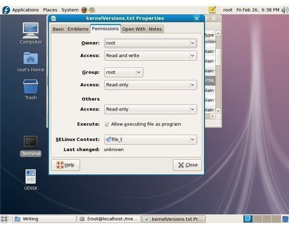Switch to Writing window in taskbar

44,219
